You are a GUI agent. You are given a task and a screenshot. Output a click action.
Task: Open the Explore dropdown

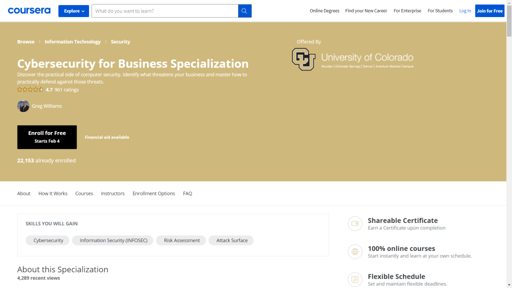coord(73,10)
